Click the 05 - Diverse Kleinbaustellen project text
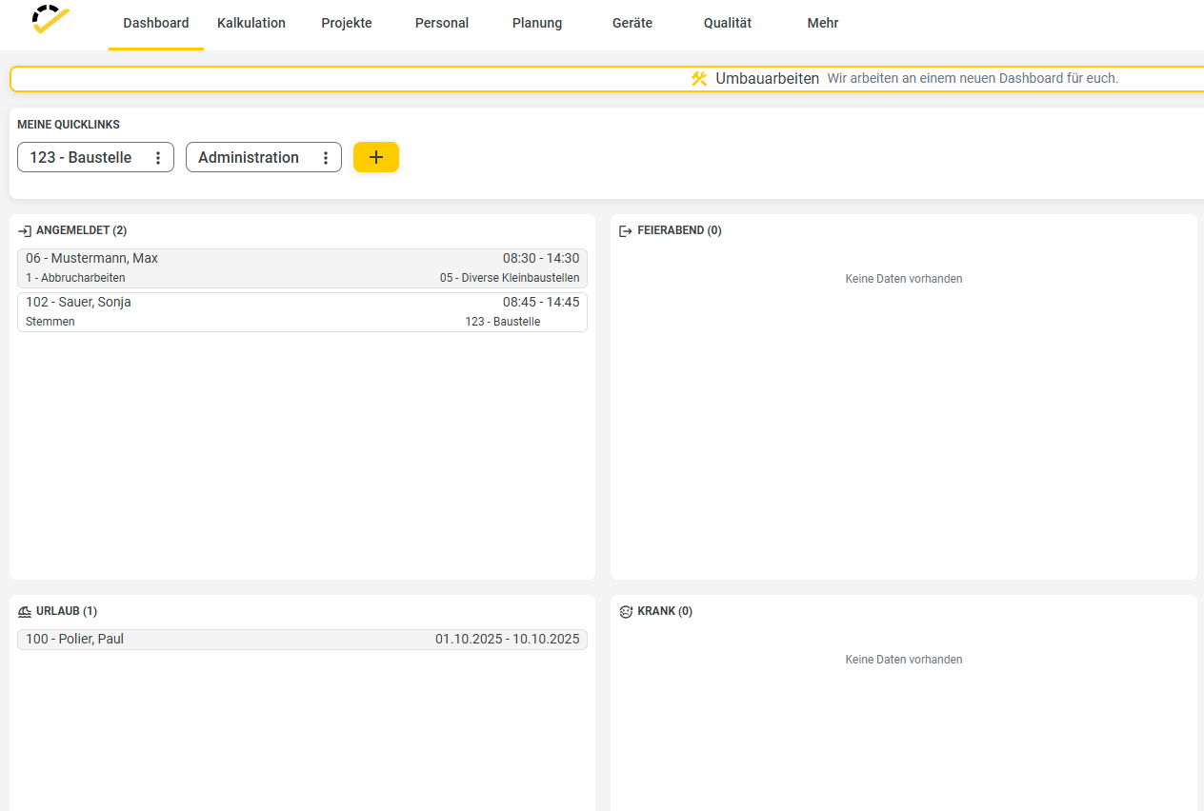 [x=510, y=278]
